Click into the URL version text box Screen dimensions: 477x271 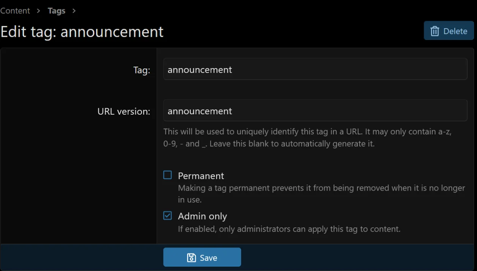pyautogui.click(x=315, y=111)
